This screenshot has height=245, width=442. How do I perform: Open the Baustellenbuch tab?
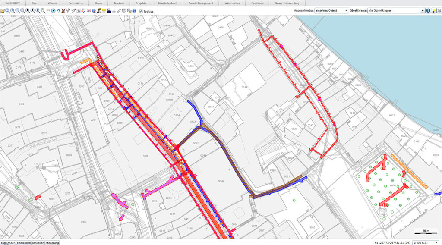(x=168, y=3)
